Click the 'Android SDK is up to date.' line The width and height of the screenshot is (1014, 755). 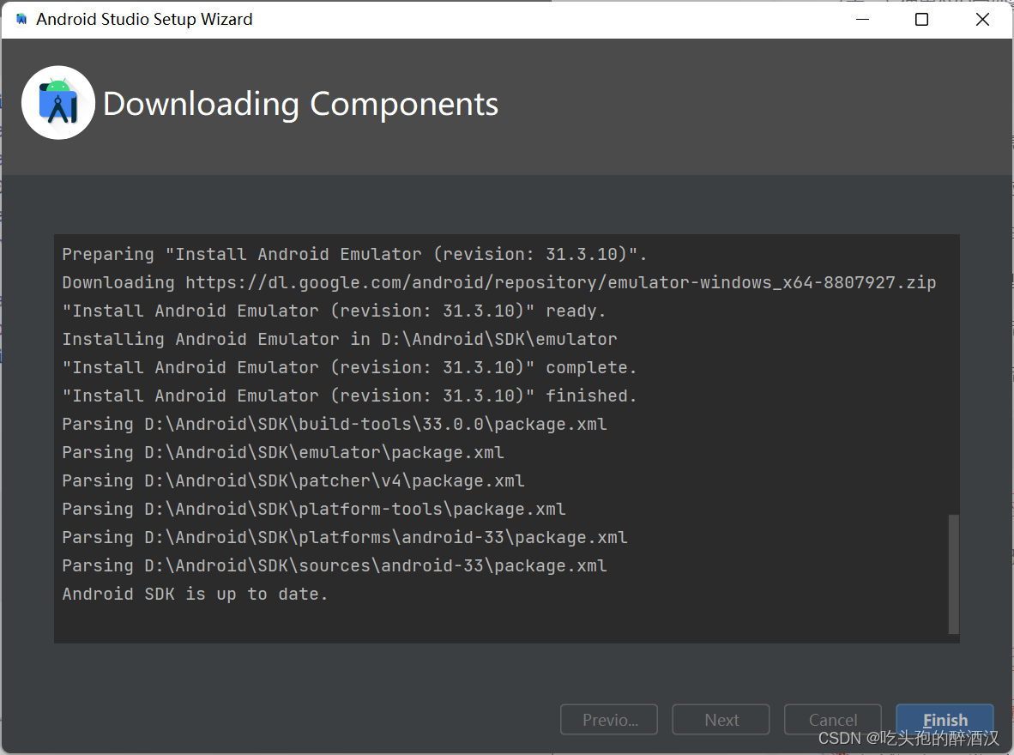pyautogui.click(x=195, y=594)
